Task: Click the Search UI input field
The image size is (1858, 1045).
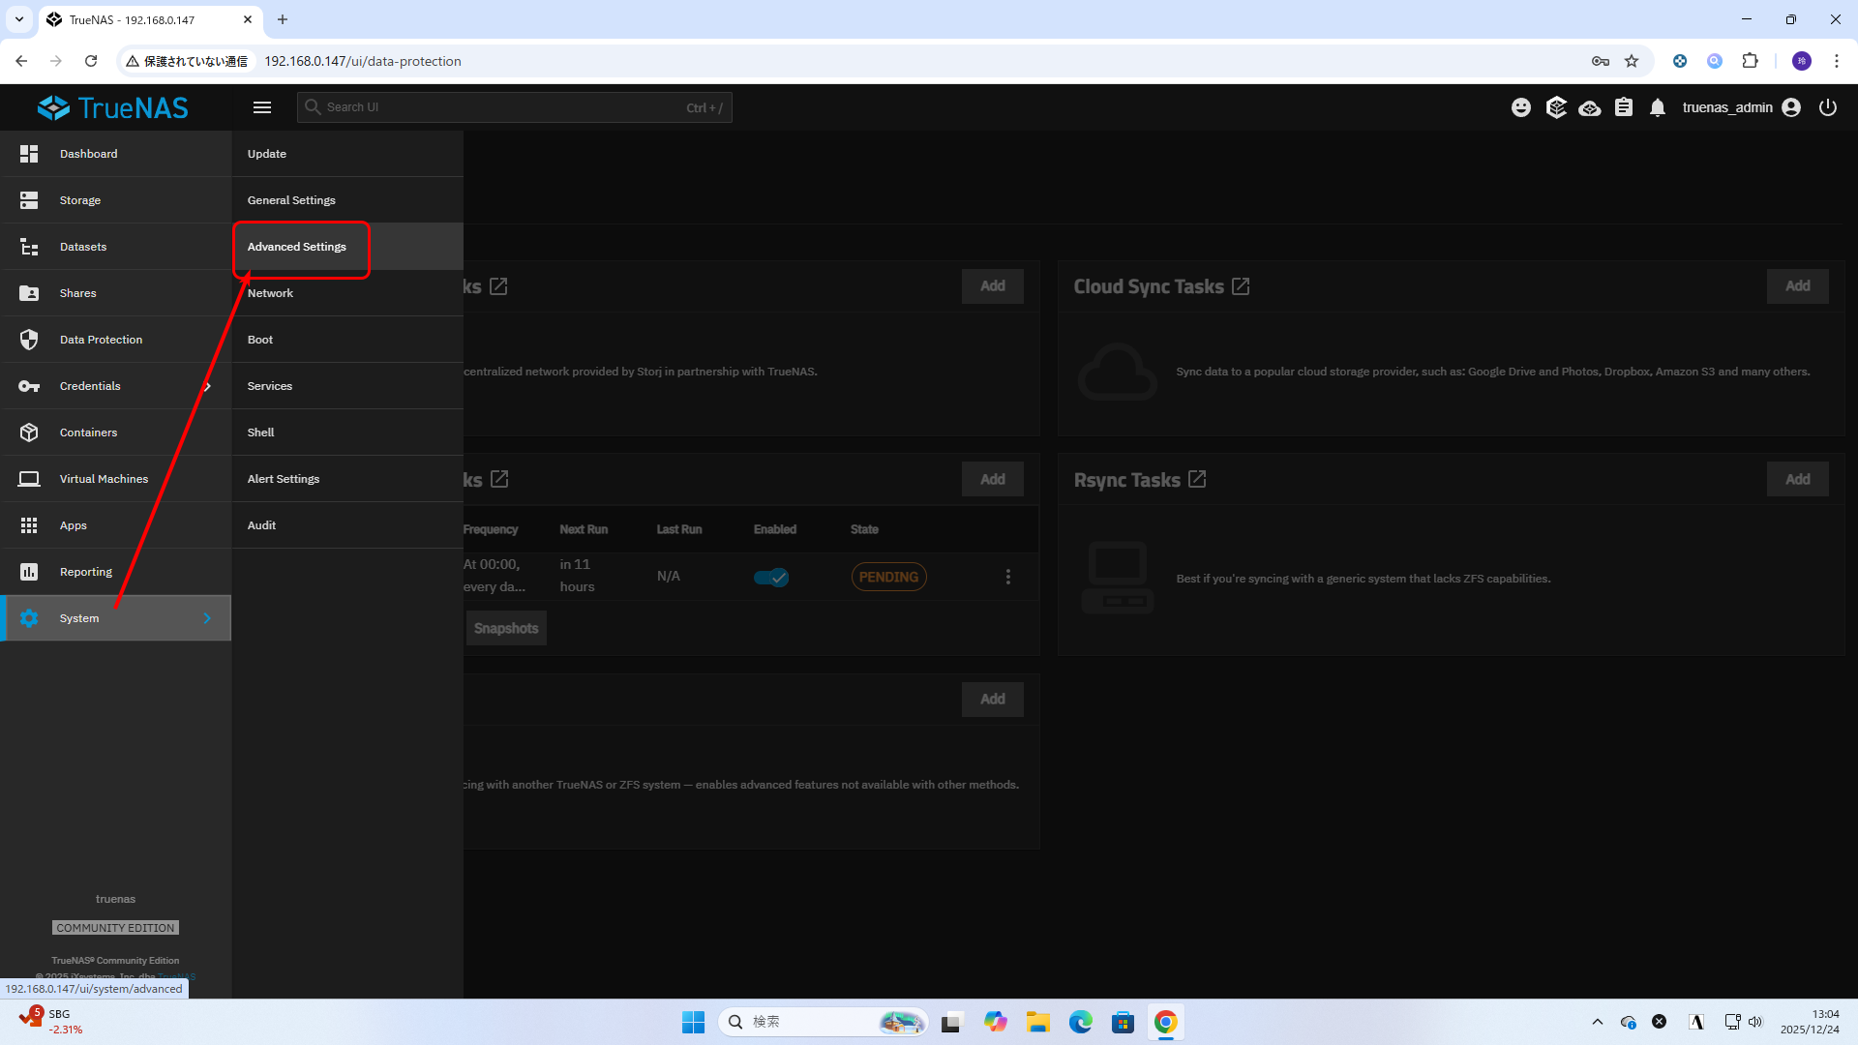Action: click(x=503, y=107)
